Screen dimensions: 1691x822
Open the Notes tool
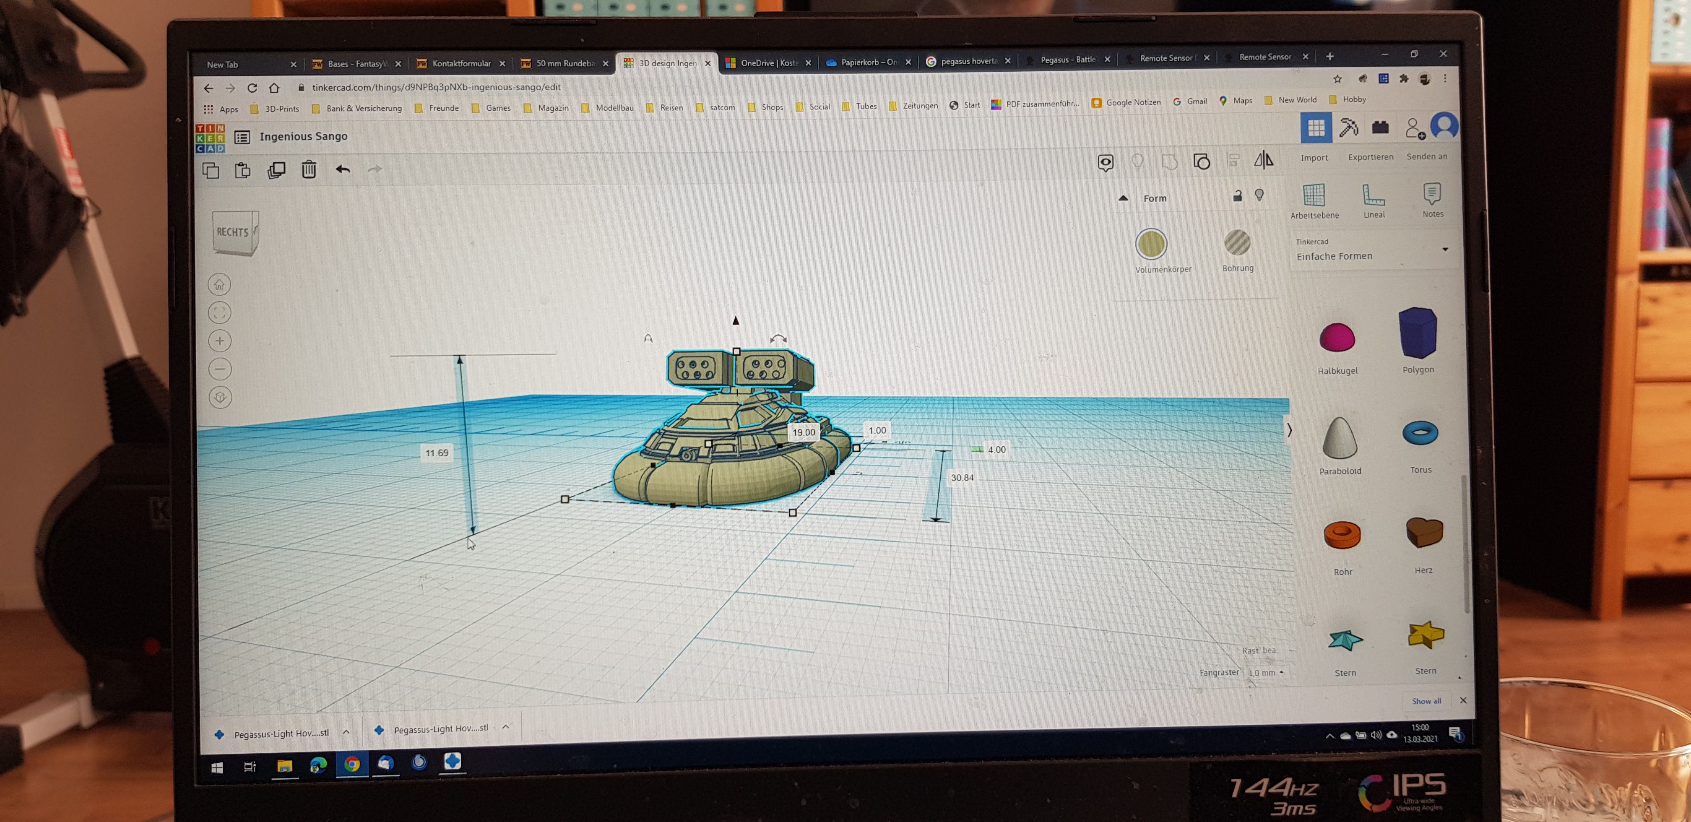(1431, 194)
